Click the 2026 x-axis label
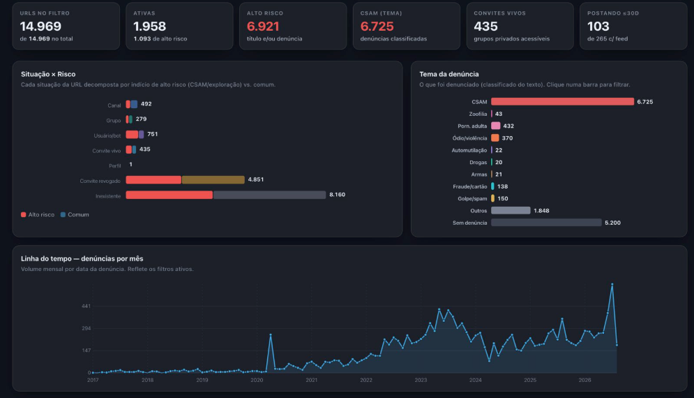The height and width of the screenshot is (398, 694). click(x=584, y=380)
